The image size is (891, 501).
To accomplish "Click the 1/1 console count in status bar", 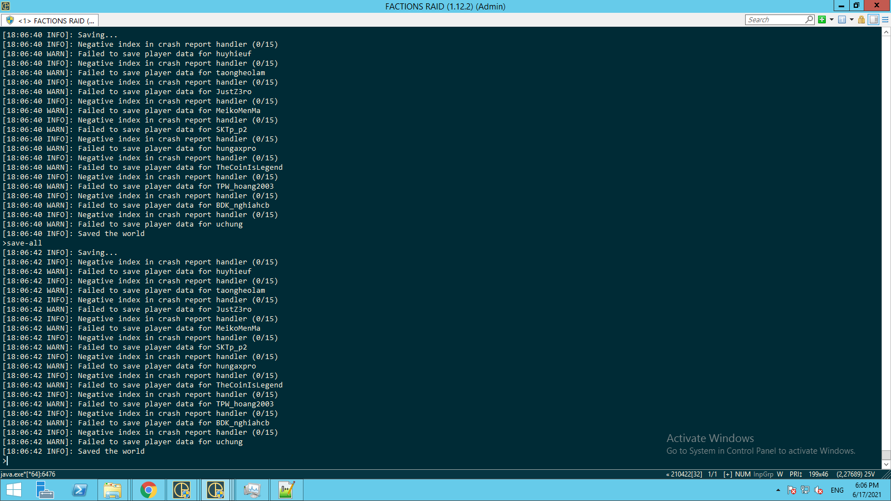I will click(x=712, y=474).
